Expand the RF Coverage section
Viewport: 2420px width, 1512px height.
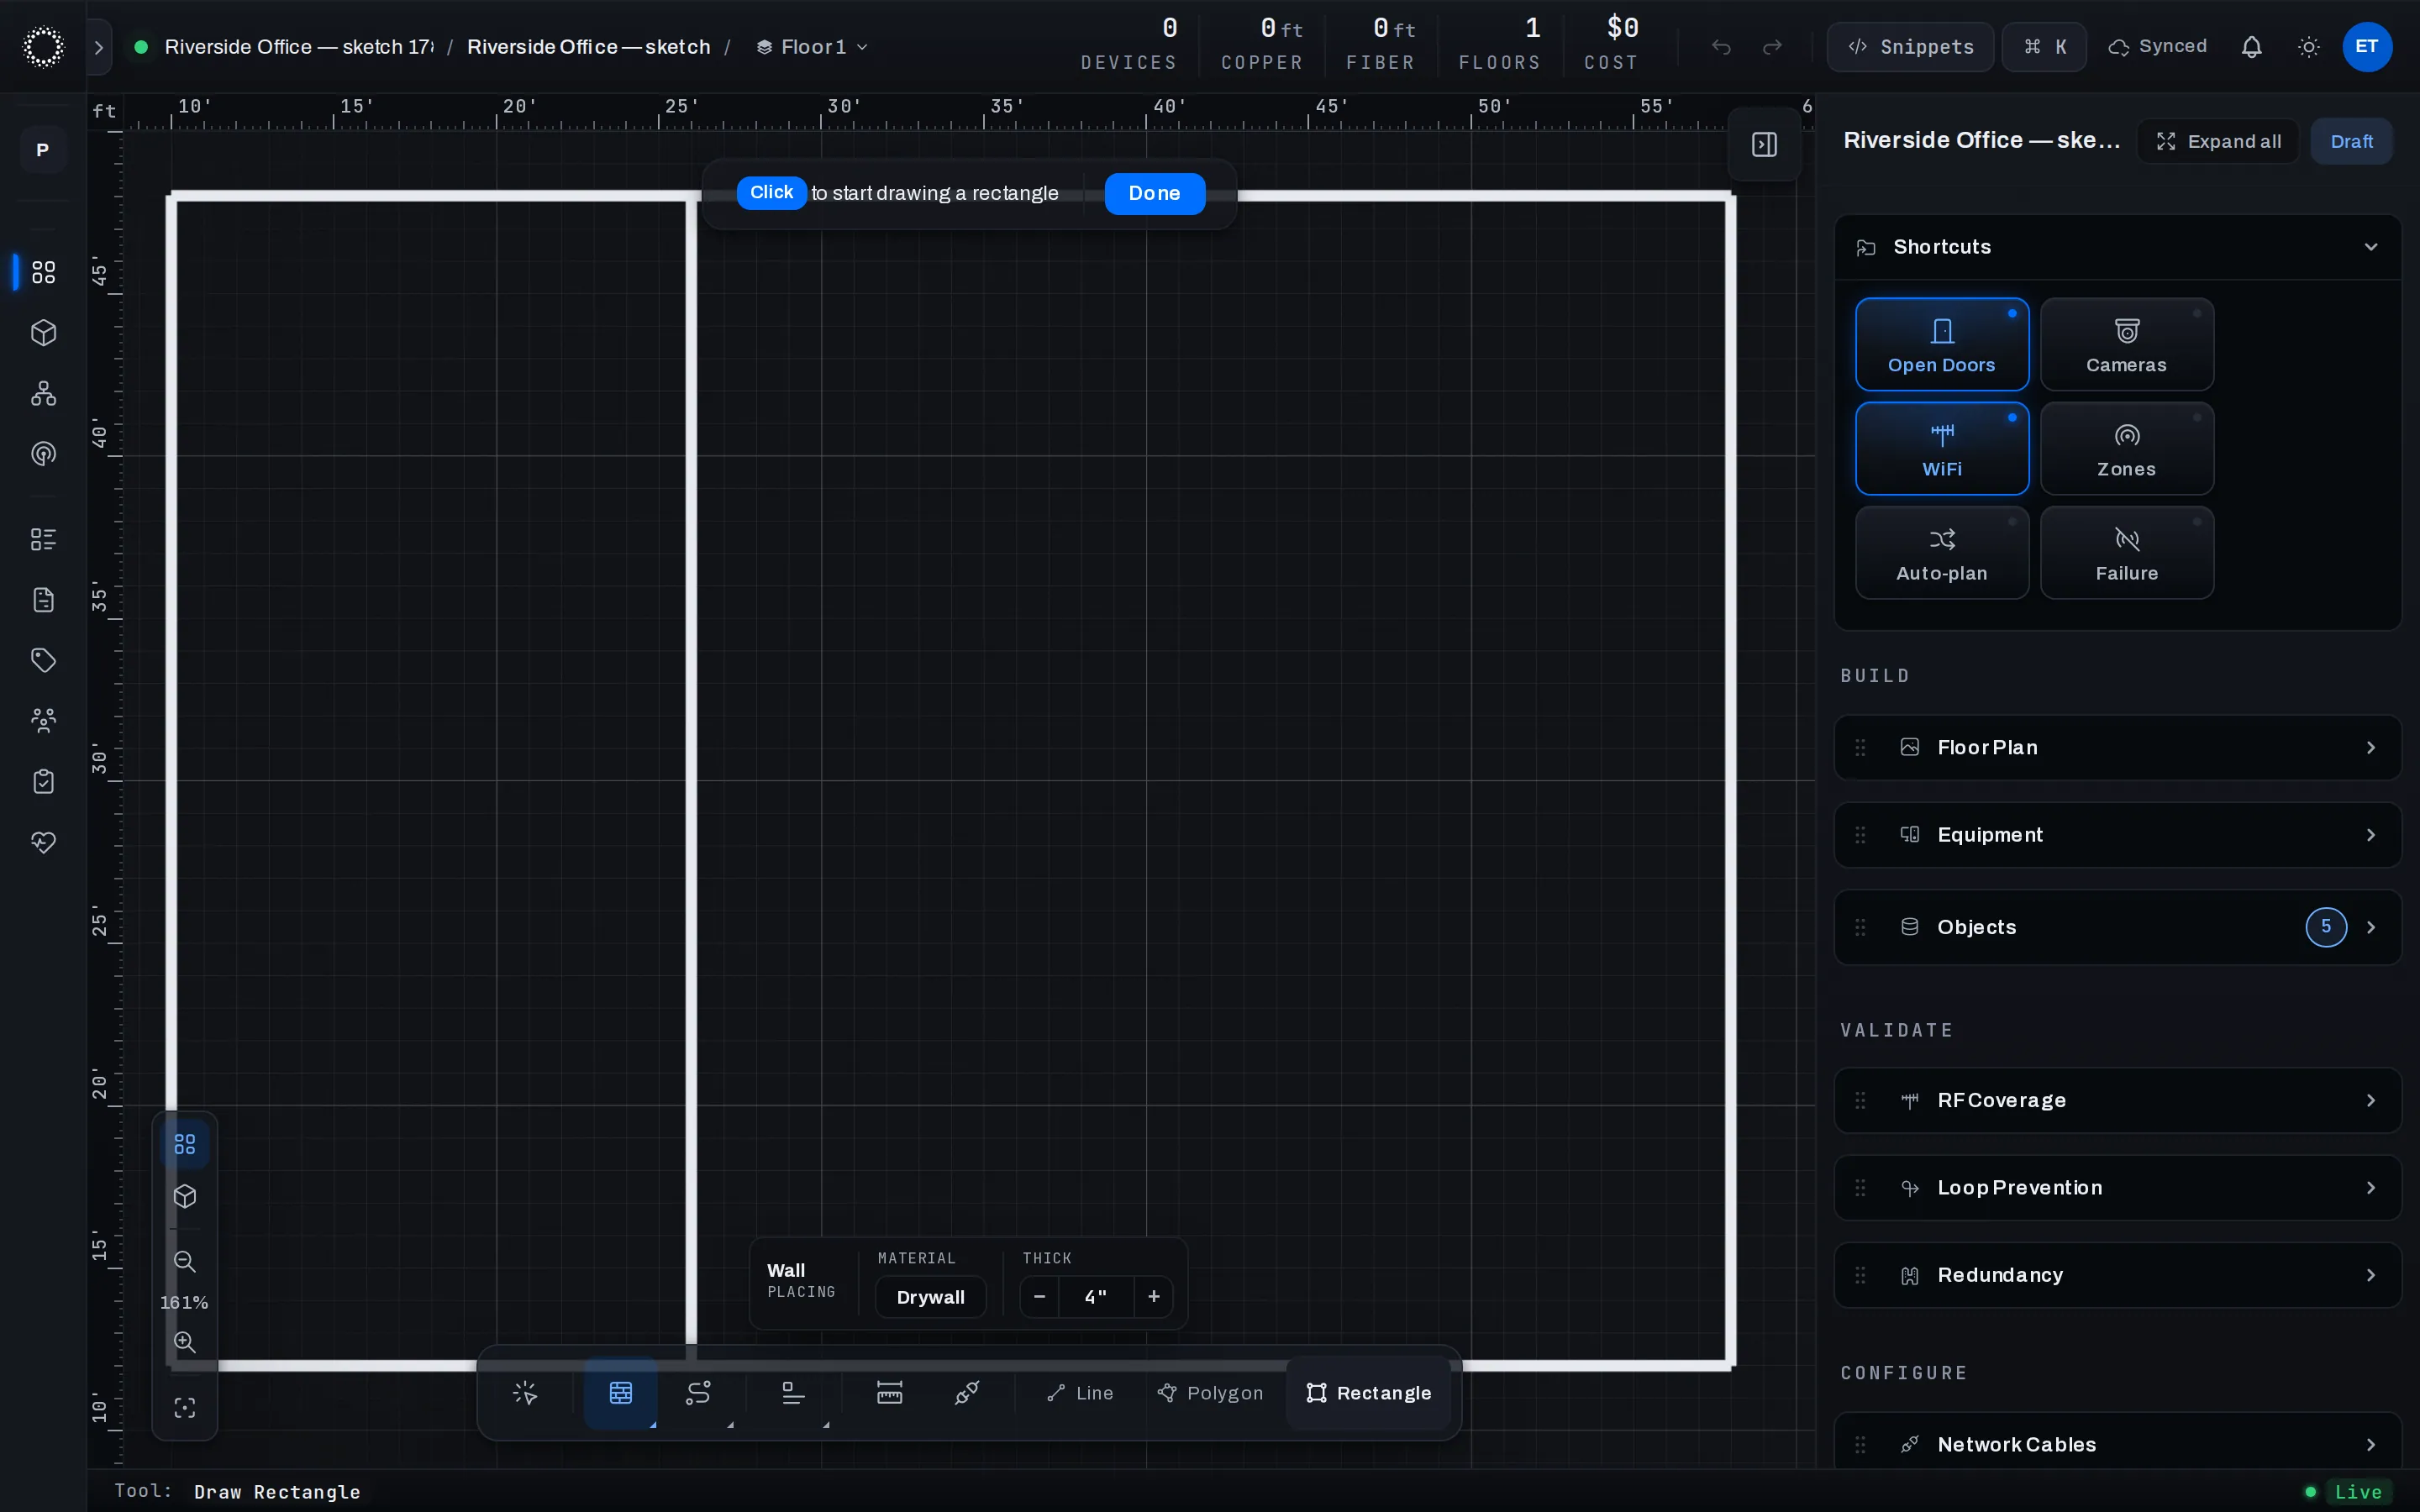(x=2118, y=1101)
